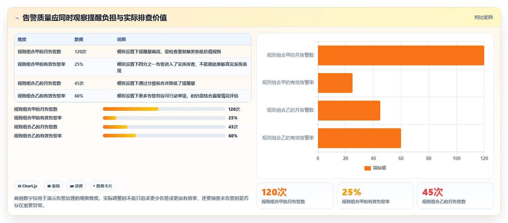Viewport: 508px width, 223px height.
Task: Click the 120次 value in the table
Action: coord(80,52)
